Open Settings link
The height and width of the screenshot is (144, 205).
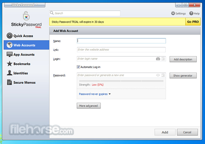point(178,13)
